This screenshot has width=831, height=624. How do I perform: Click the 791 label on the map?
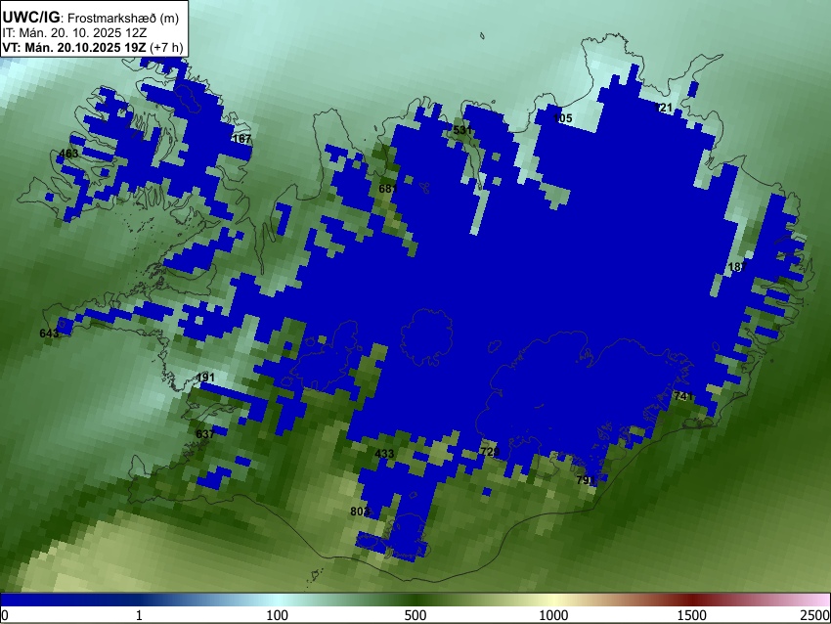(587, 480)
